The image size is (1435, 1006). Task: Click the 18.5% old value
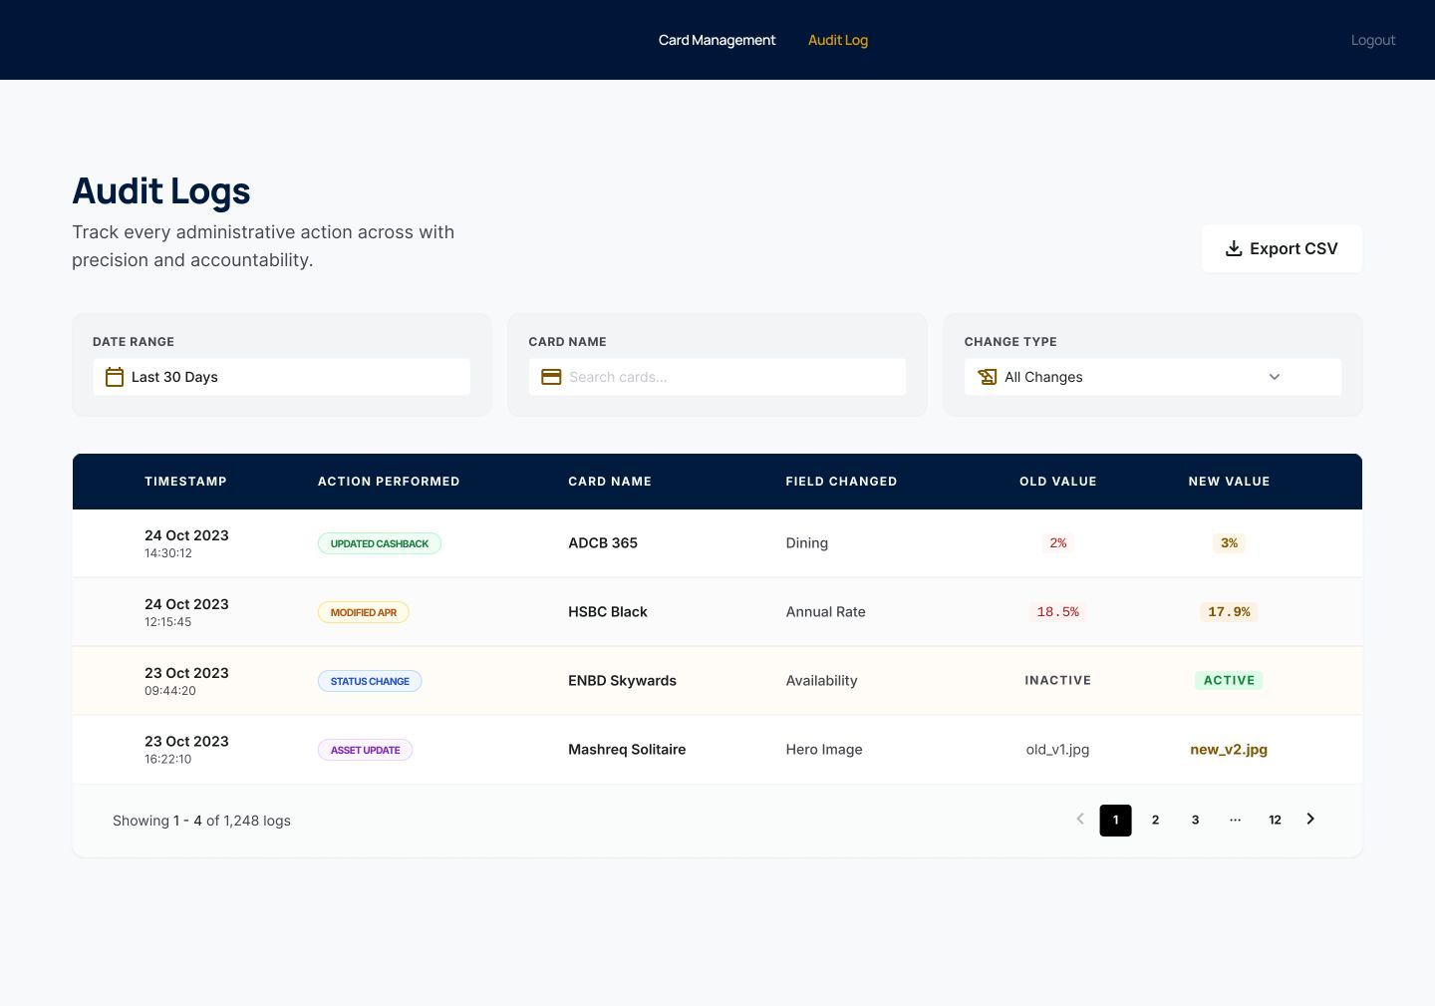coord(1057,612)
